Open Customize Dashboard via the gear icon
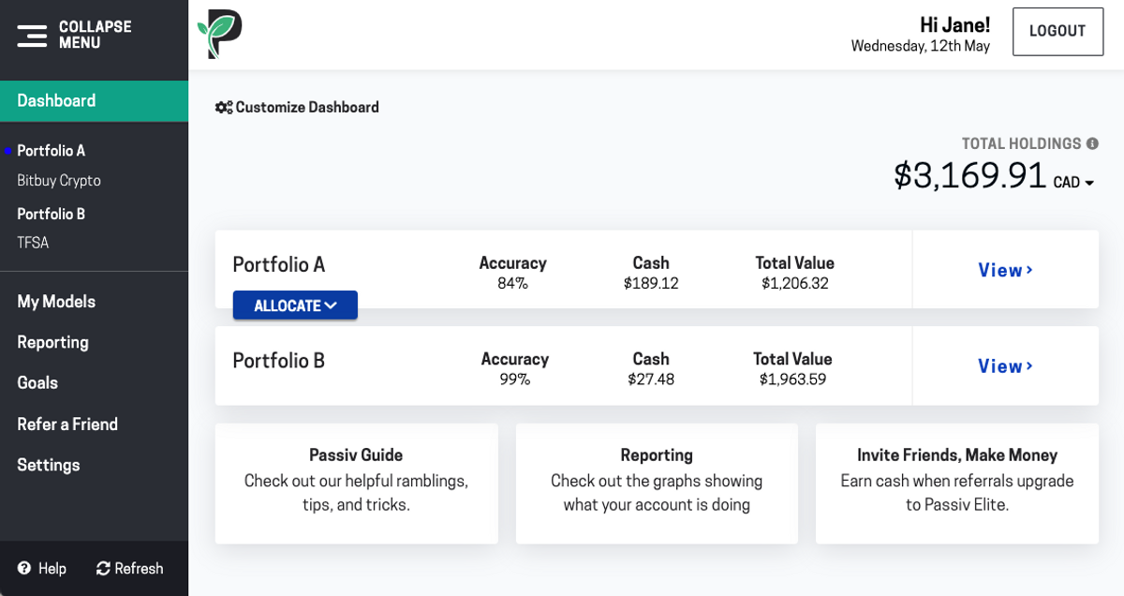Screen dimensions: 1124x596 coord(223,107)
